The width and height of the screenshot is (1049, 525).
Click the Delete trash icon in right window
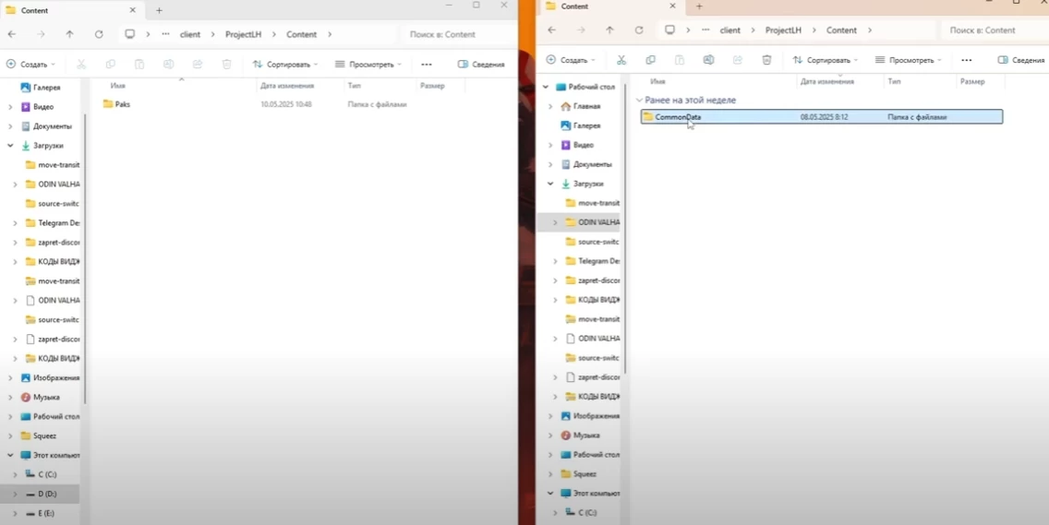[766, 60]
